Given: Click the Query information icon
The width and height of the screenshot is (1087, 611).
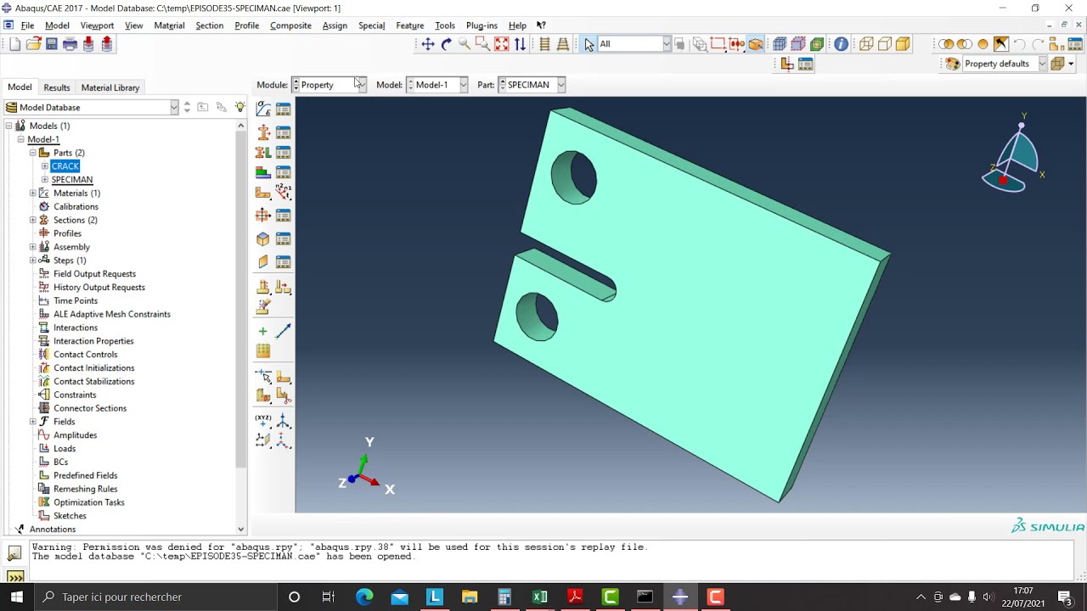Looking at the screenshot, I should (841, 44).
